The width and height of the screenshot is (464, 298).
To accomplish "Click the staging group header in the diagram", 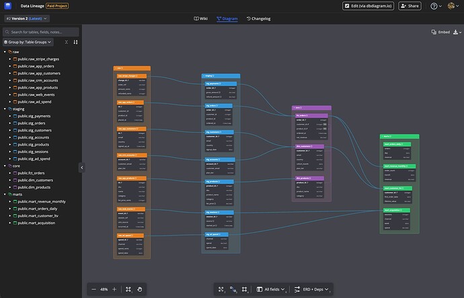I will point(221,76).
